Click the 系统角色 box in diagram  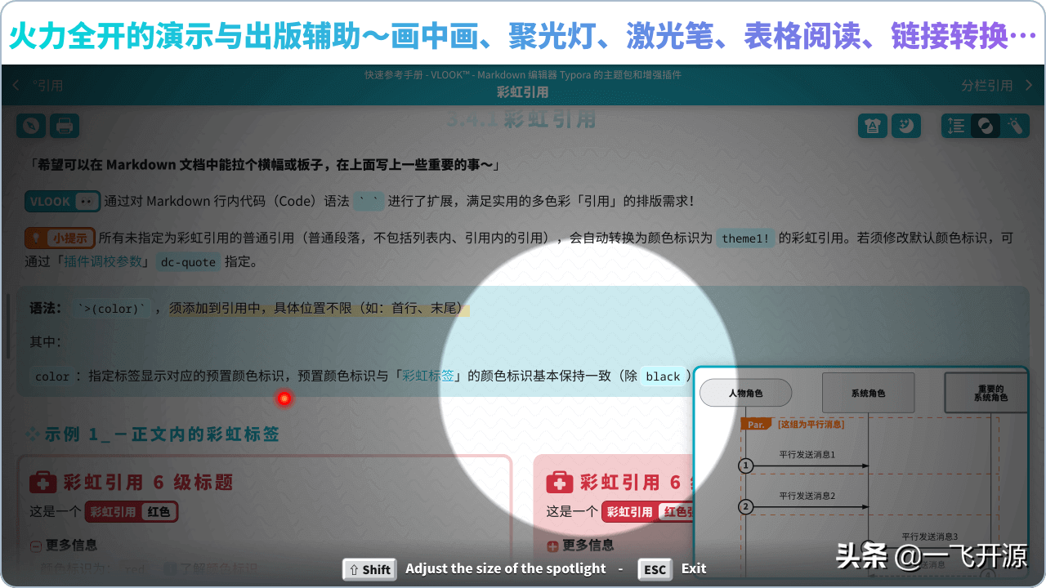(868, 393)
